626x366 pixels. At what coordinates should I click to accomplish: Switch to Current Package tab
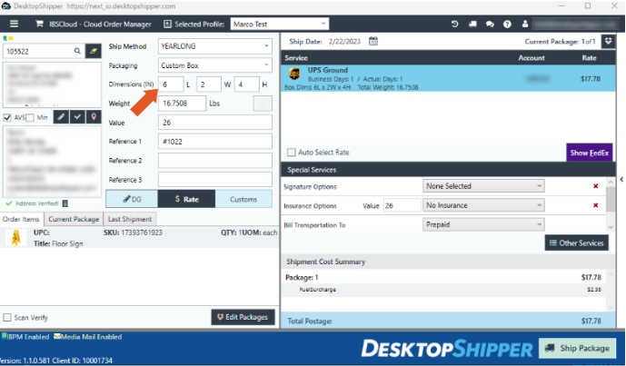point(74,219)
